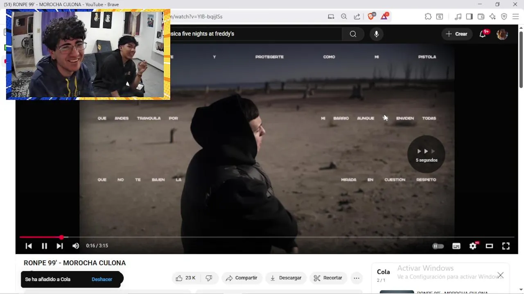
Task: Open the Brave Rewards triangle icon
Action: coord(384,16)
